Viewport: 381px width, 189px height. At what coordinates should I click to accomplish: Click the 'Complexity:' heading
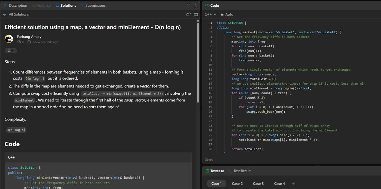point(16,120)
